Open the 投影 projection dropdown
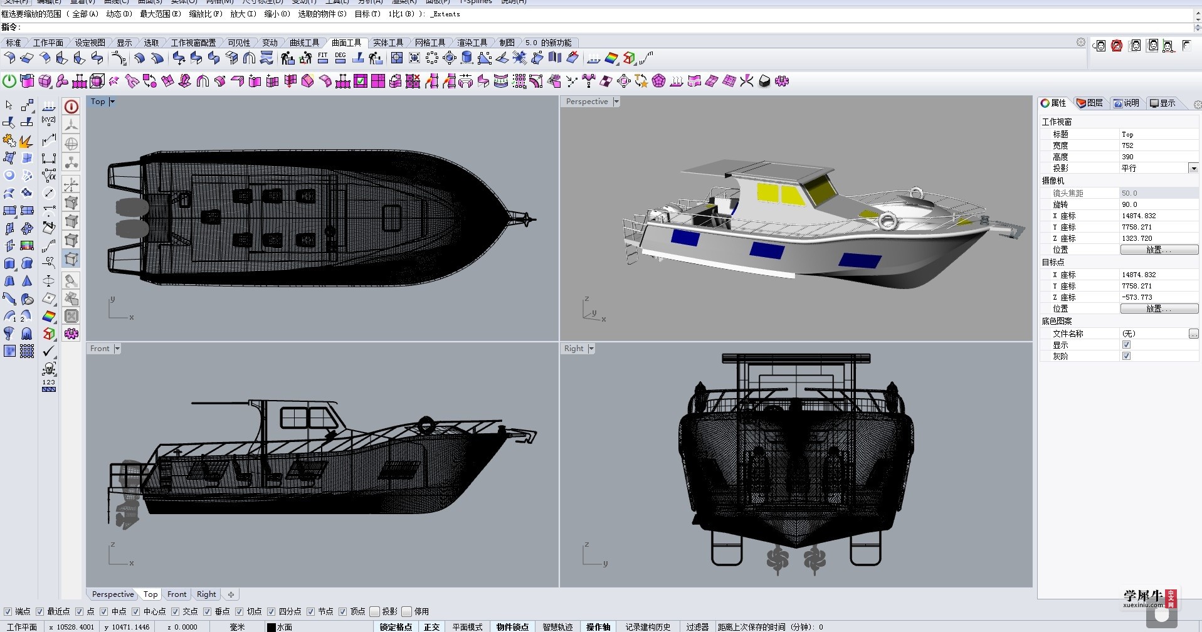The height and width of the screenshot is (632, 1202). click(1193, 168)
